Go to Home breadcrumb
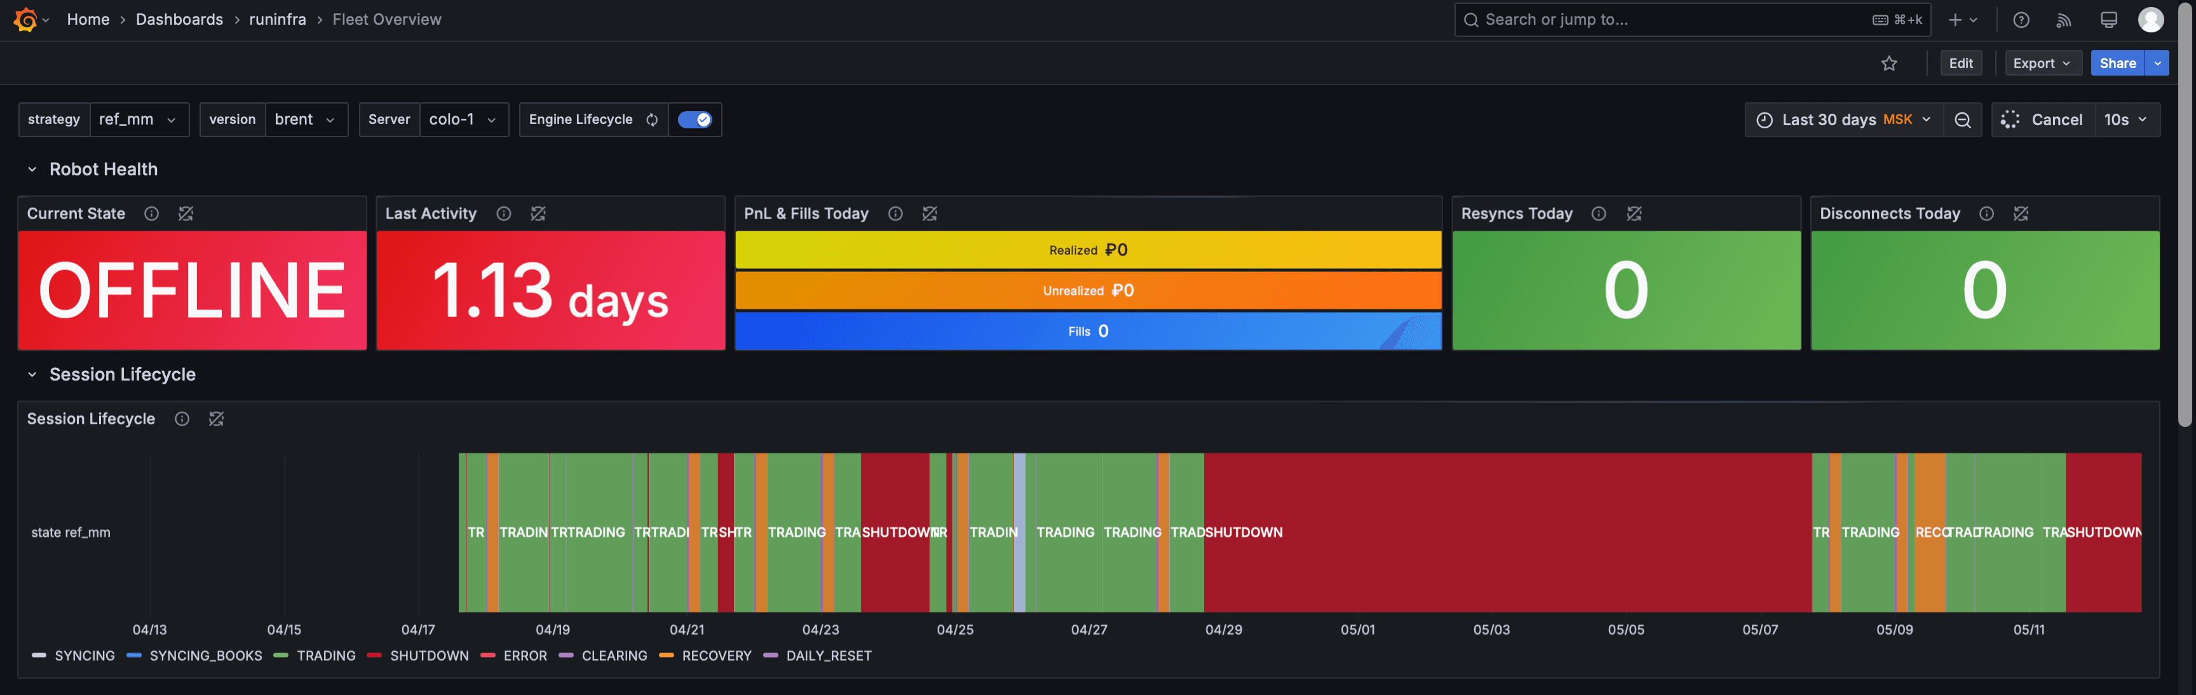This screenshot has height=695, width=2196. click(x=88, y=20)
